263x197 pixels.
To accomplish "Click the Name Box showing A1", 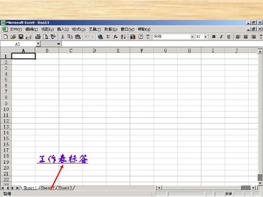I will [x=18, y=44].
